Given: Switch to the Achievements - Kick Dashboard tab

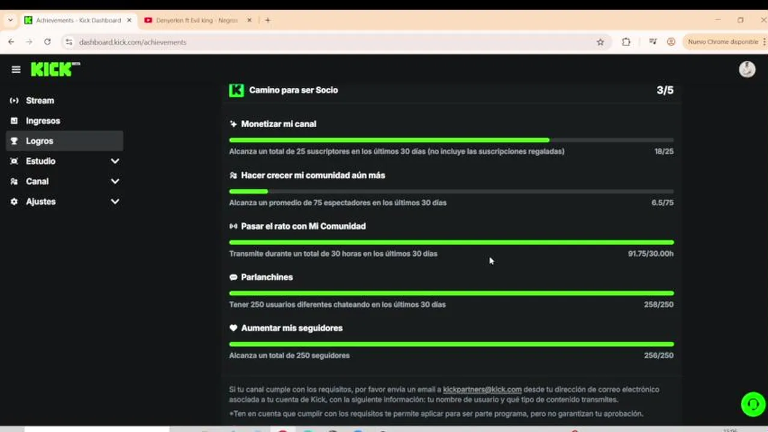Looking at the screenshot, I should click(78, 20).
